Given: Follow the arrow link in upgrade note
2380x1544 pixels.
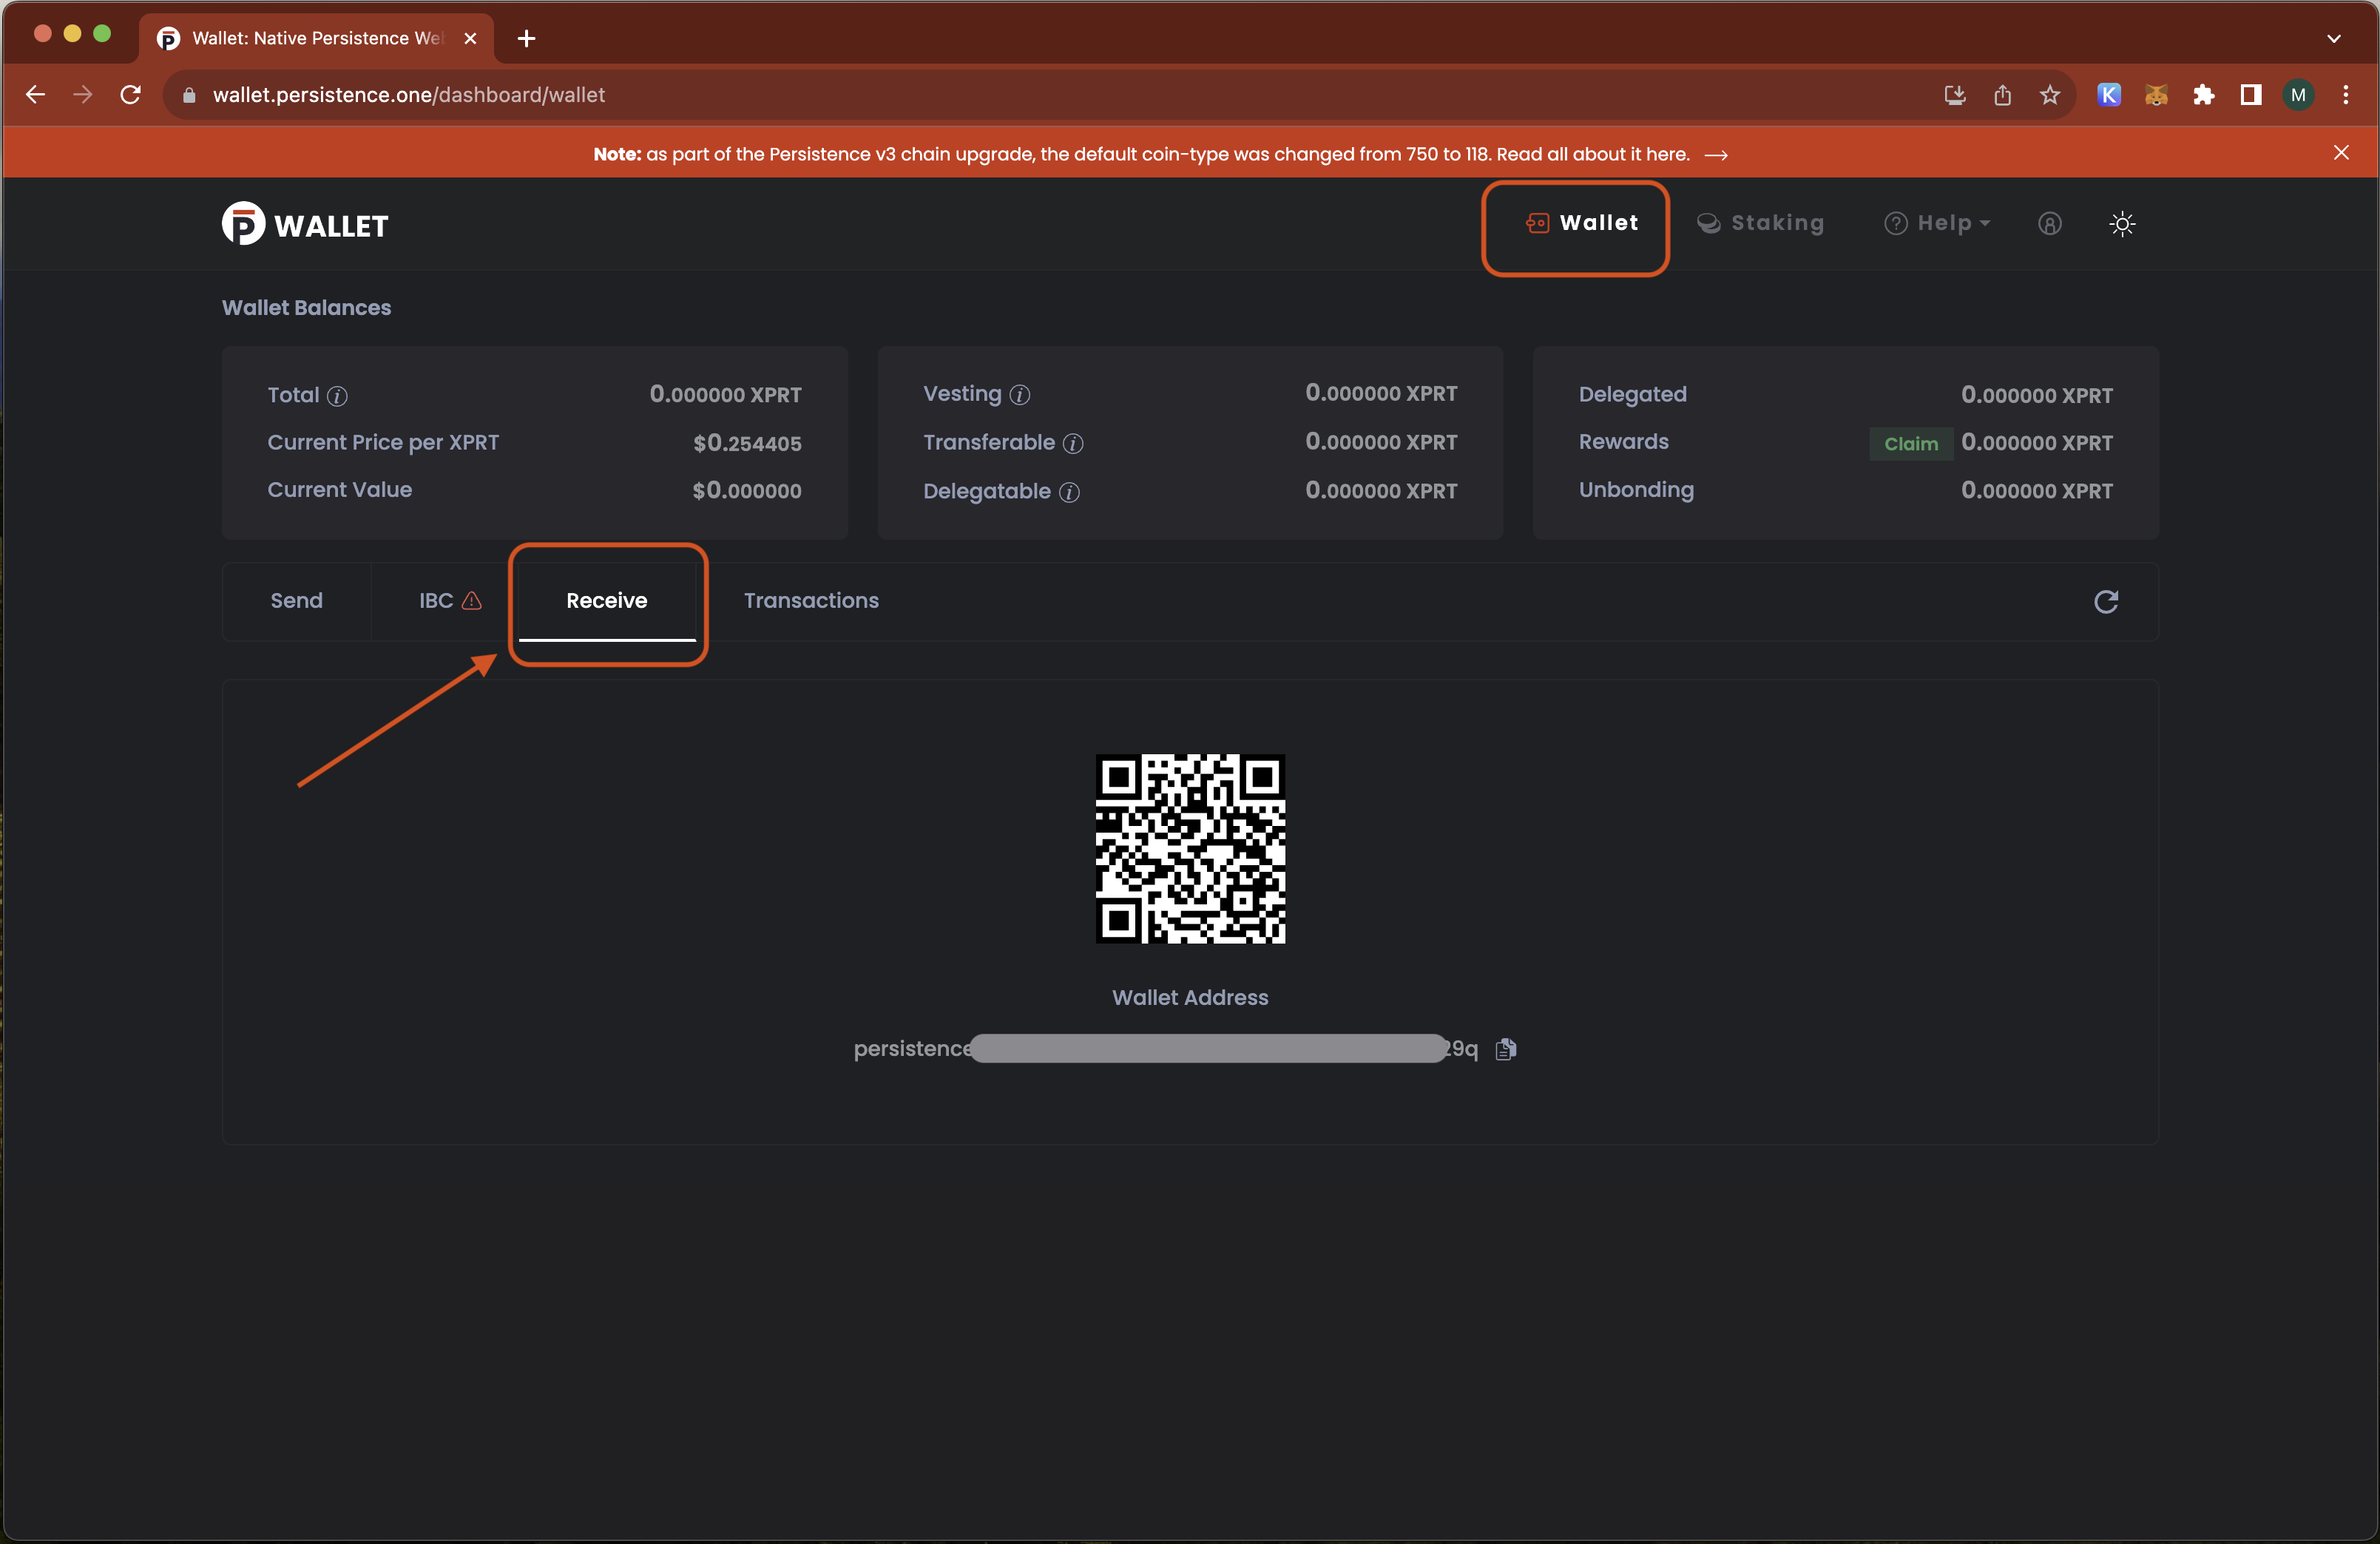Looking at the screenshot, I should (1716, 155).
